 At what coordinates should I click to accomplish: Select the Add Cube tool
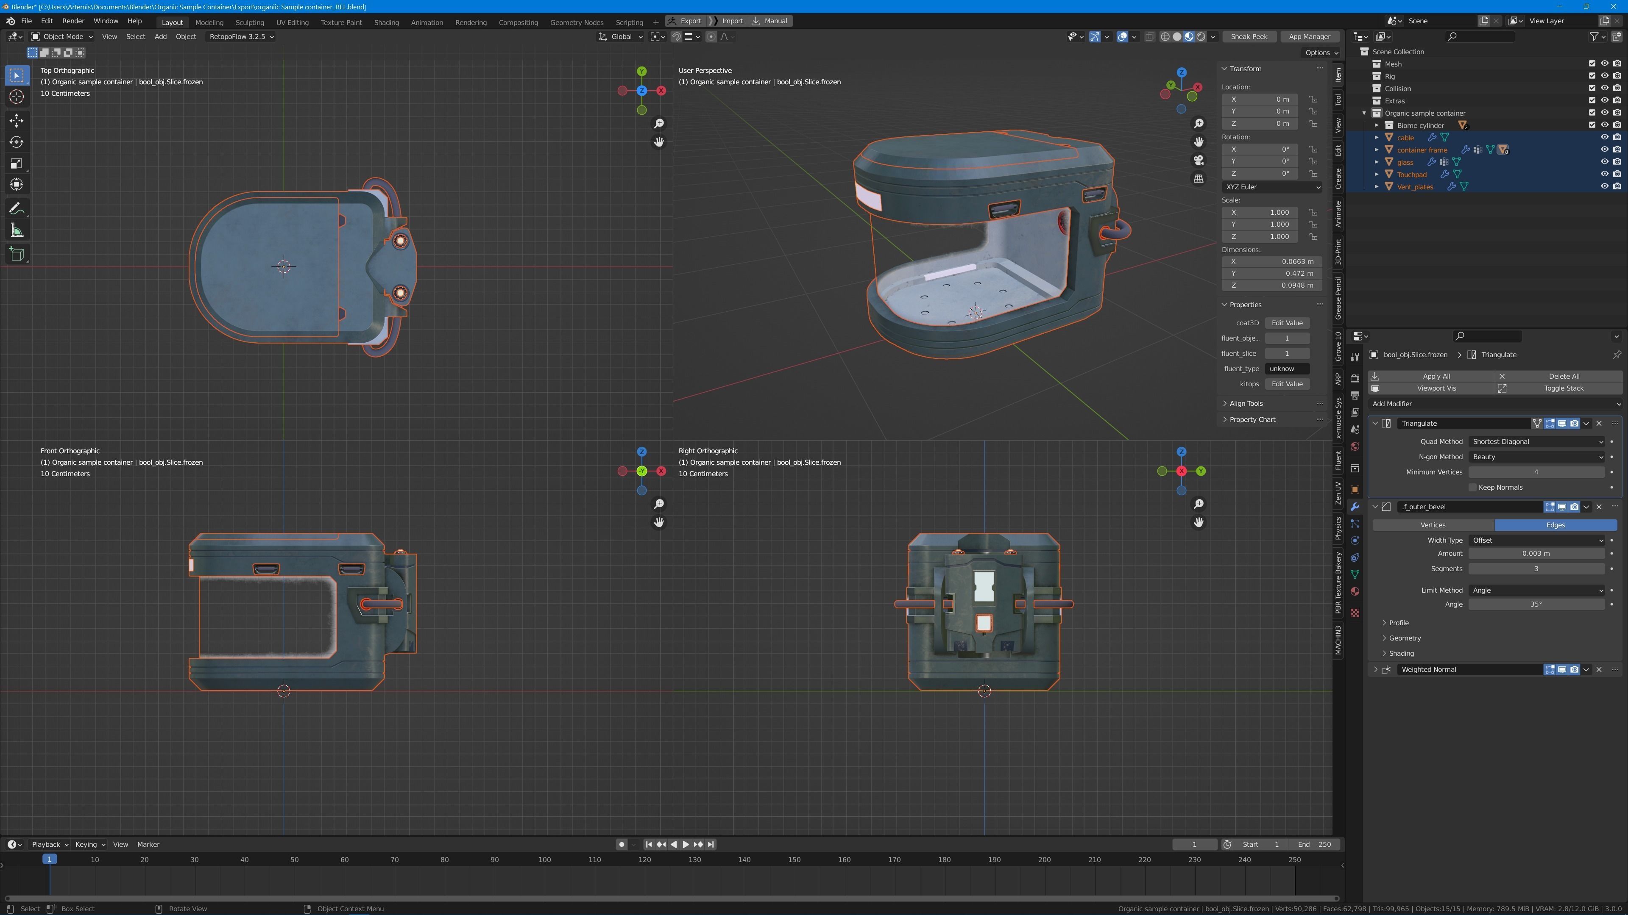point(17,254)
